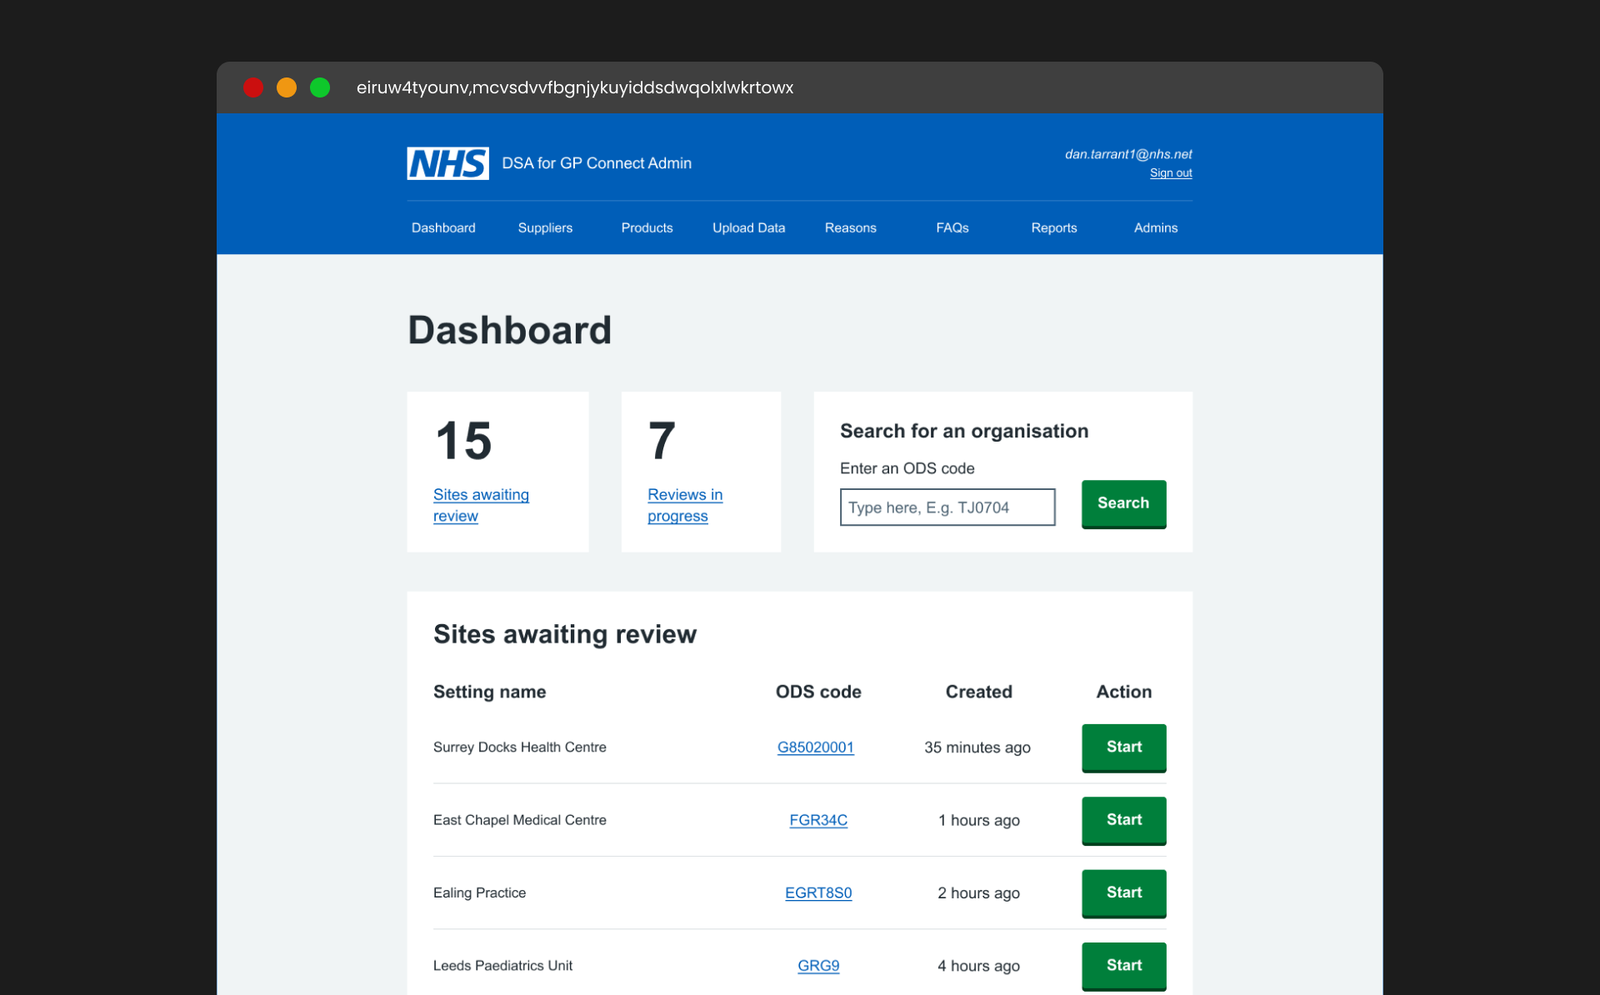The height and width of the screenshot is (995, 1600).
Task: Click the NHS logo in header
Action: click(447, 163)
